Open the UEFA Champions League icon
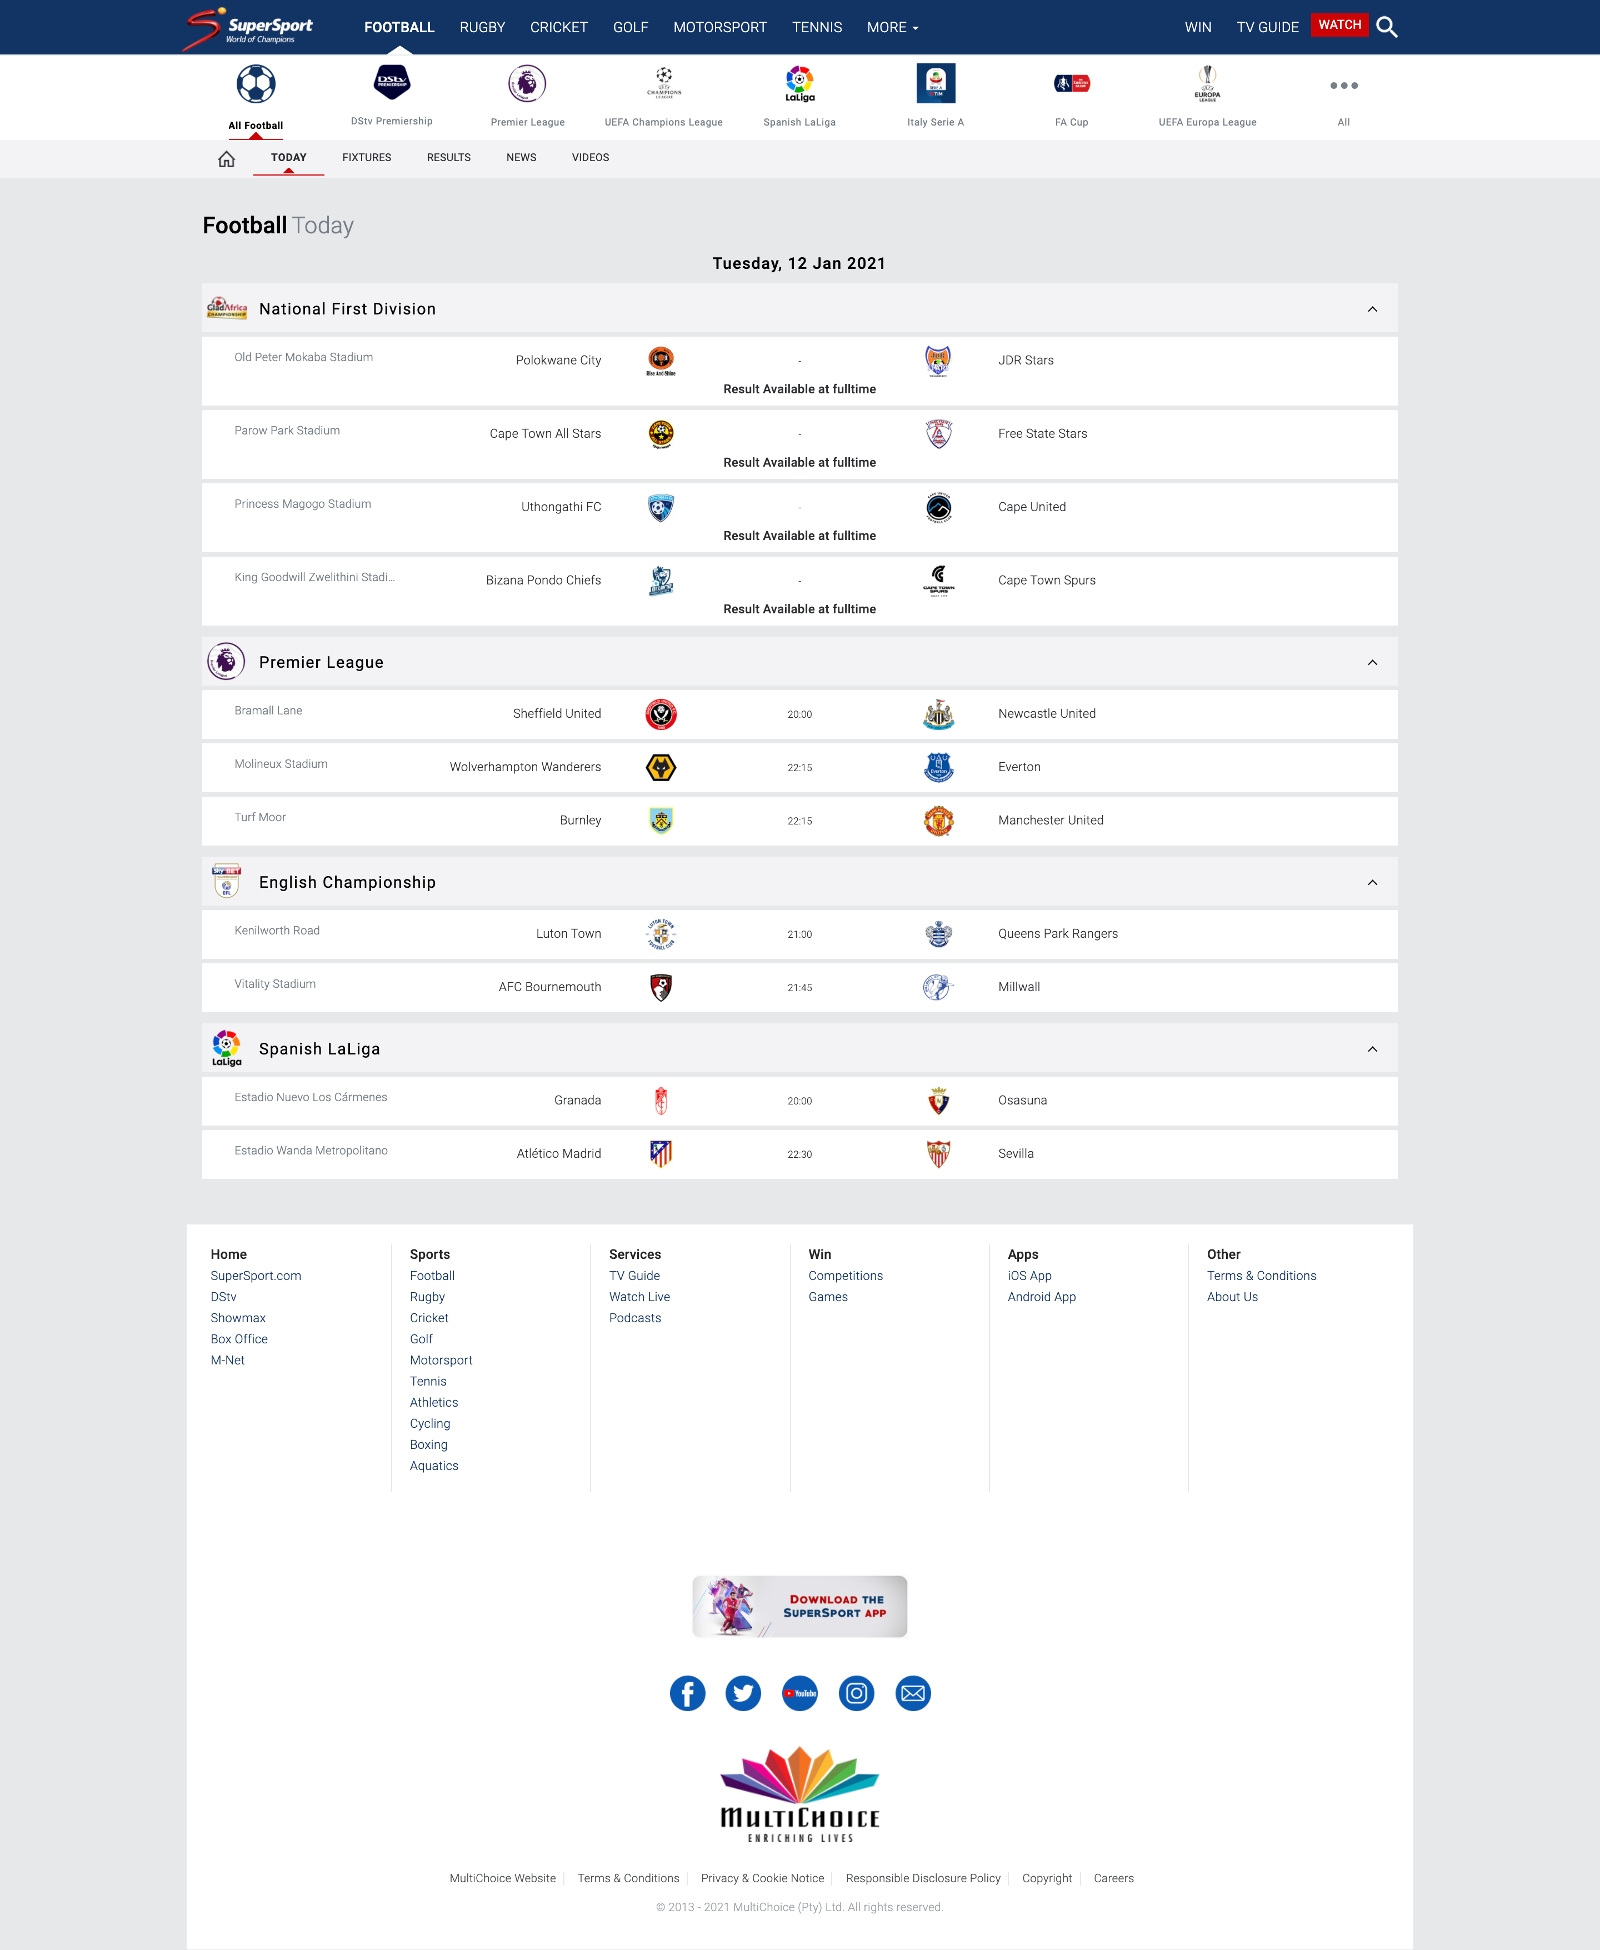This screenshot has height=1950, width=1600. point(663,83)
